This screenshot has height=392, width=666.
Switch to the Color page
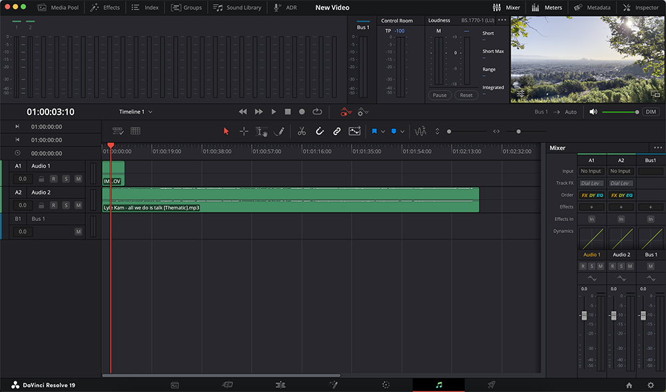(x=384, y=385)
